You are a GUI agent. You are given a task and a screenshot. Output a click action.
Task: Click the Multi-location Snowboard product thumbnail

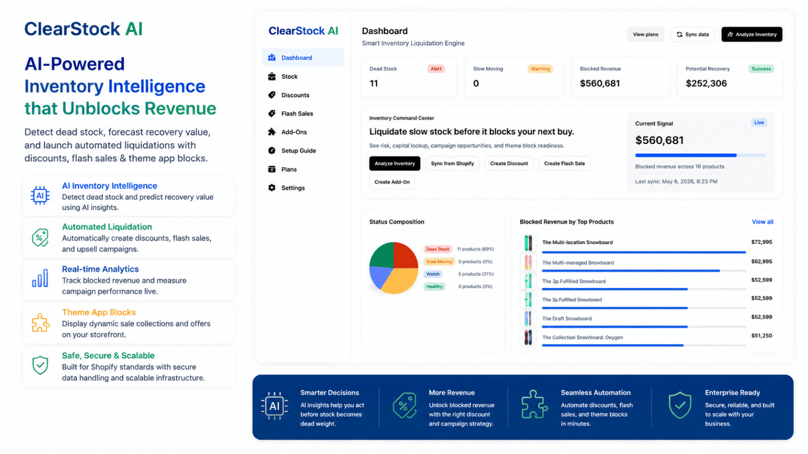coord(528,243)
